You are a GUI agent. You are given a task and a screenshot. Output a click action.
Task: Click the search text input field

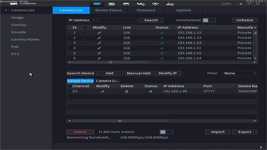[118, 20]
